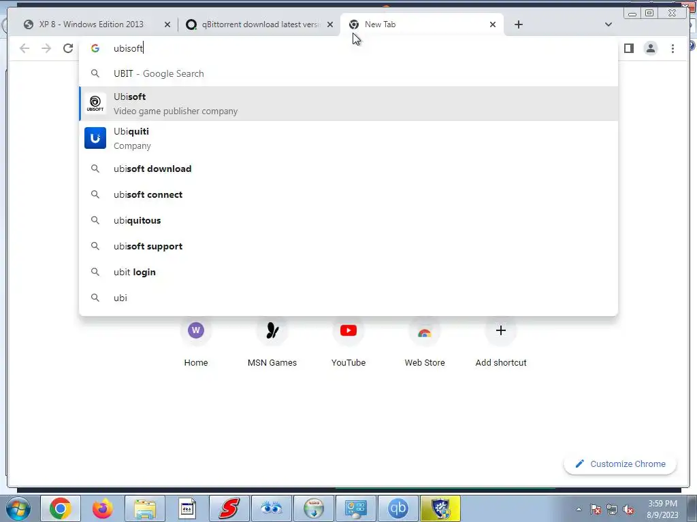Choose the Ubiquiti Company suggestion
The width and height of the screenshot is (697, 522).
348,138
